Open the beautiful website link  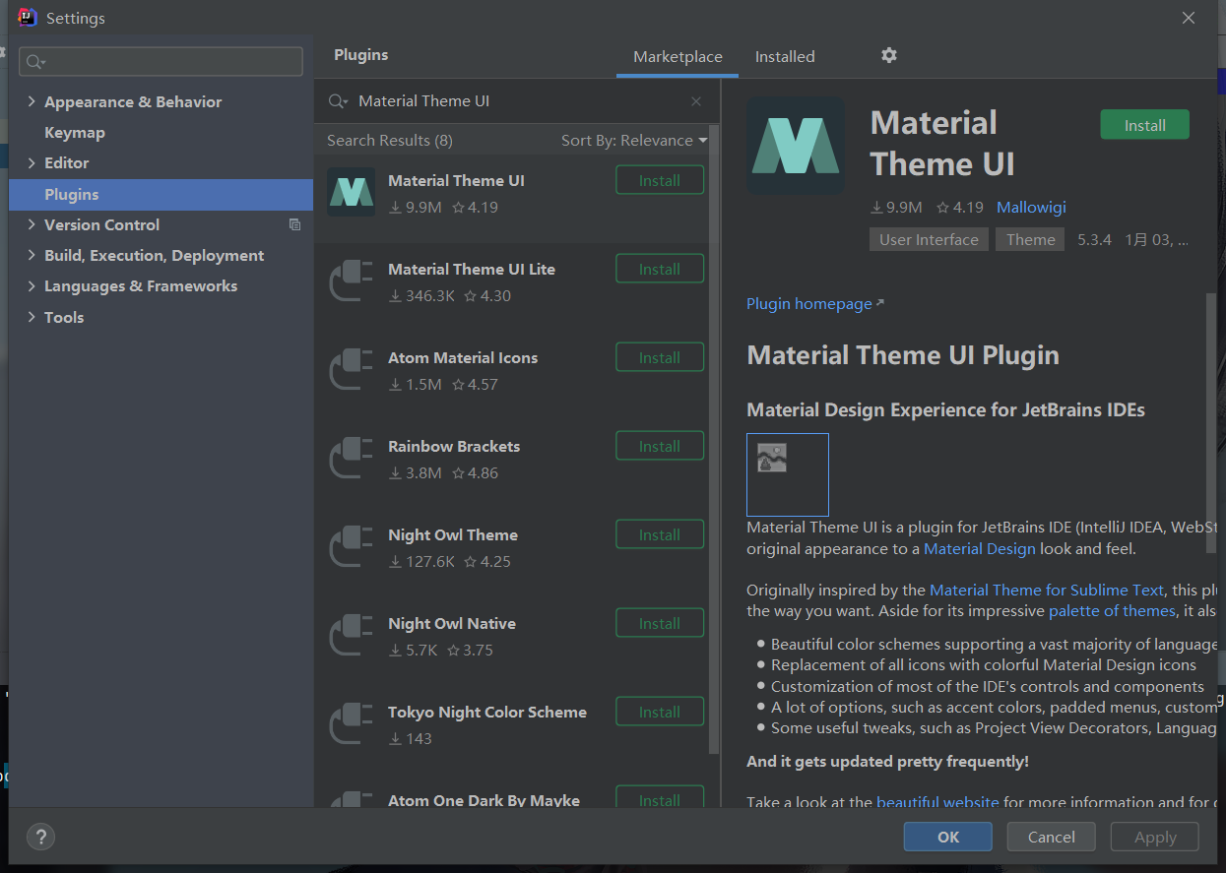tap(937, 801)
